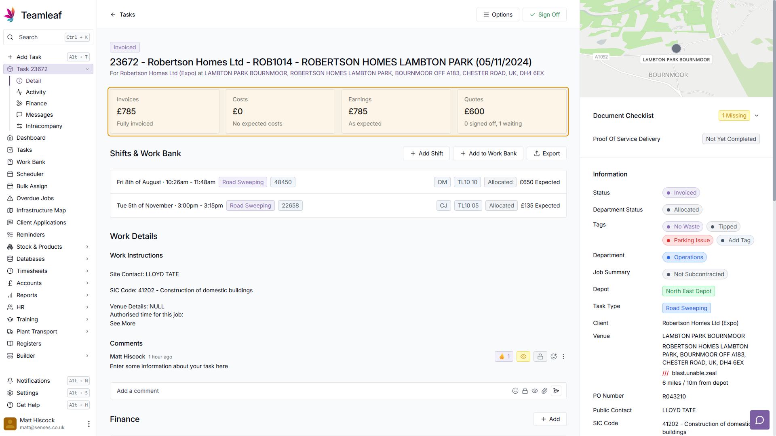This screenshot has height=436, width=776.
Task: Click Add button in Finance section
Action: point(550,419)
